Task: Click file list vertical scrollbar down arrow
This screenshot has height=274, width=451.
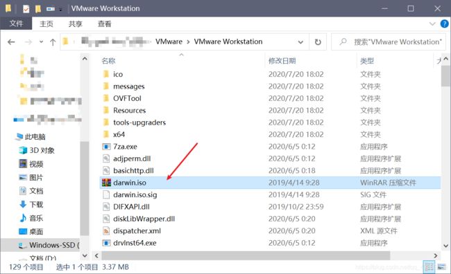Action: tap(445, 246)
